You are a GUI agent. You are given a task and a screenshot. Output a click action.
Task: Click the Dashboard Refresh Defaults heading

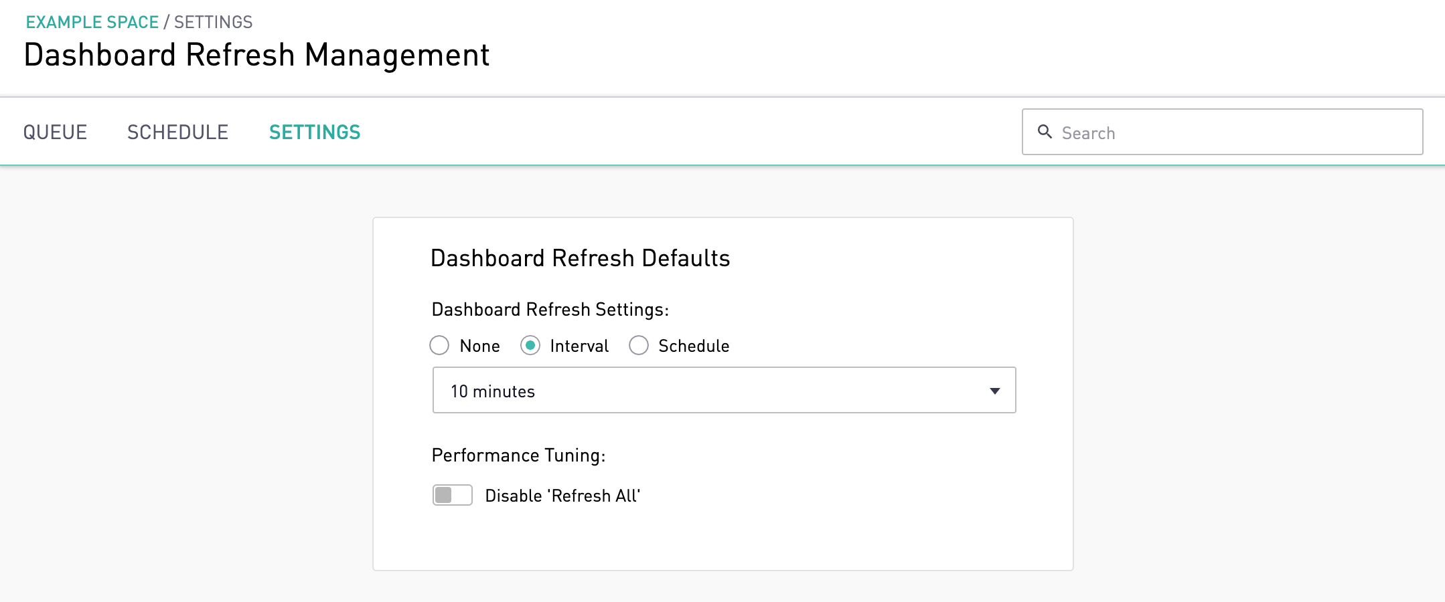pyautogui.click(x=580, y=258)
